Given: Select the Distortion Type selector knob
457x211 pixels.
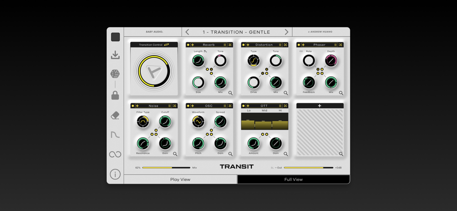Looking at the screenshot, I should click(254, 61).
